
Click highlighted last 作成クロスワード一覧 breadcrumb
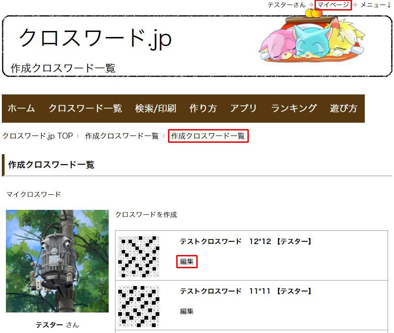[x=208, y=136]
